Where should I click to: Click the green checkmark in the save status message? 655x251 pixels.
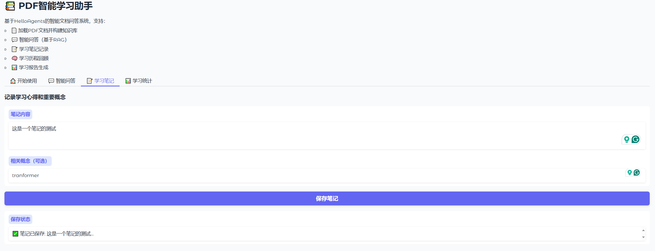tap(15, 233)
